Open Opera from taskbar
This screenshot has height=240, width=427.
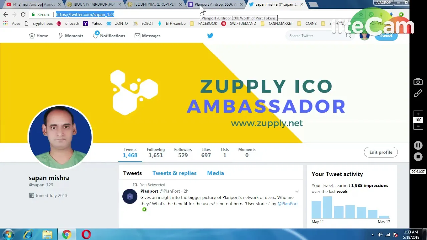pyautogui.click(x=86, y=235)
